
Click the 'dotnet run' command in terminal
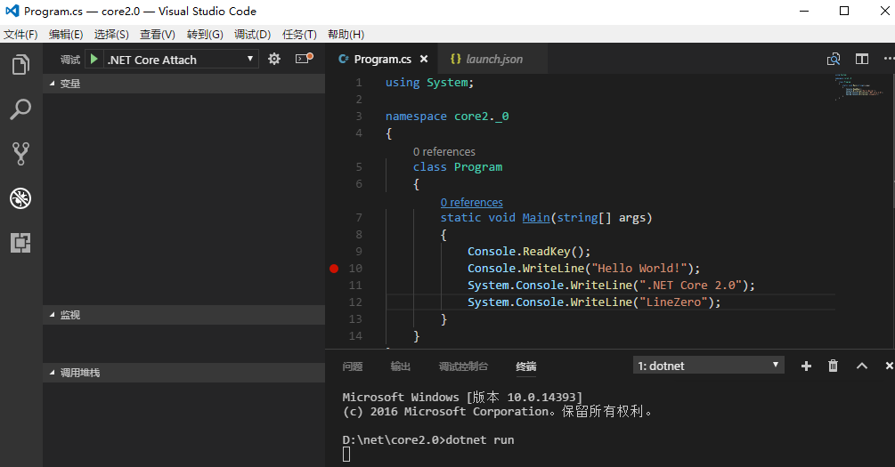(x=479, y=439)
